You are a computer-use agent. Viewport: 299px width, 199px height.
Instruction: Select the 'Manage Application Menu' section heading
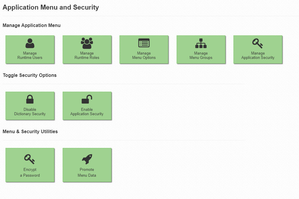(x=31, y=25)
